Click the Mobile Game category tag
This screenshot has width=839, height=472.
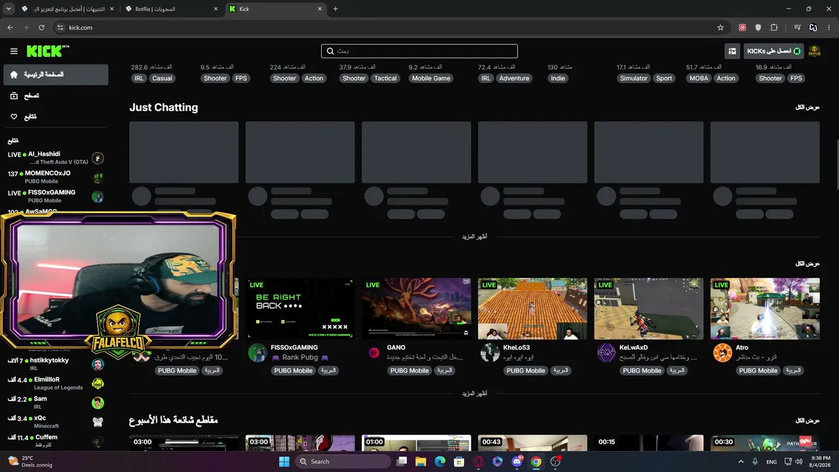(431, 78)
